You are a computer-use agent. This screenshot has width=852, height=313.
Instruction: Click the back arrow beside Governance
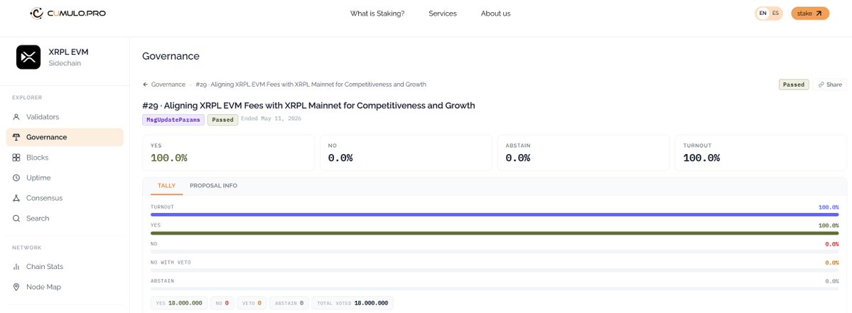point(145,84)
